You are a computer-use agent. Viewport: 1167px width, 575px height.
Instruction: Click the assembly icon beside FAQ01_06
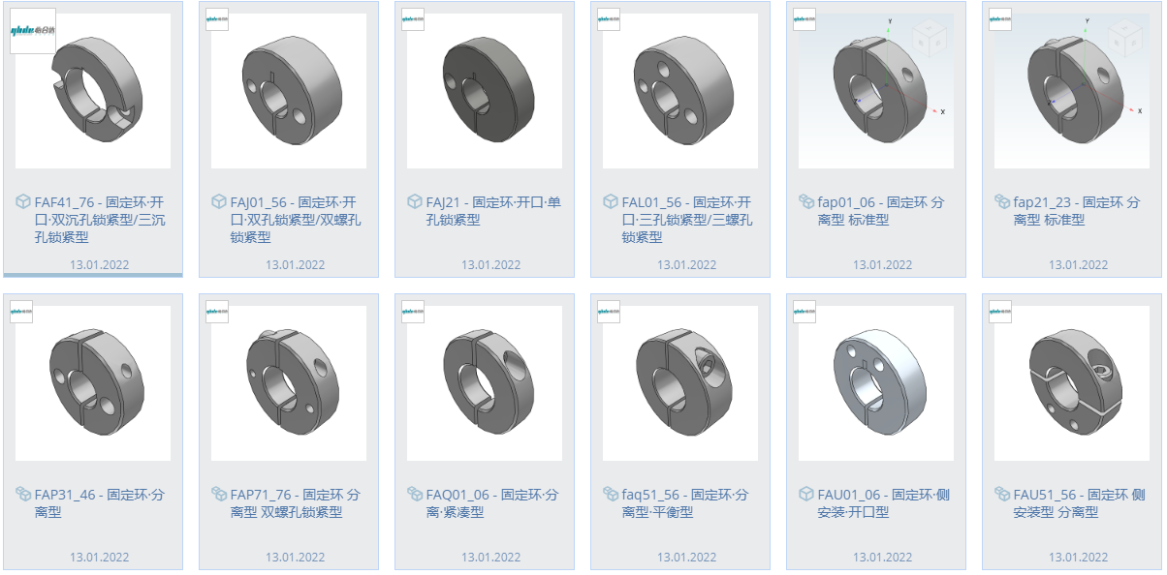tap(415, 495)
